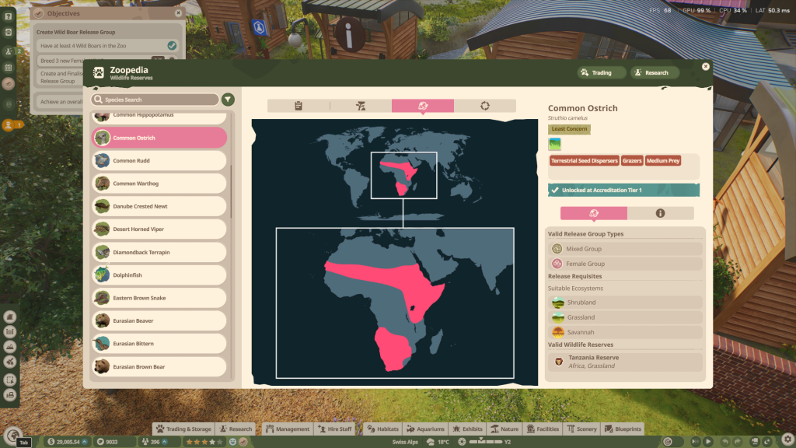Select Eurasian Beaver in species list
Image resolution: width=796 pixels, height=448 pixels.
pos(159,320)
